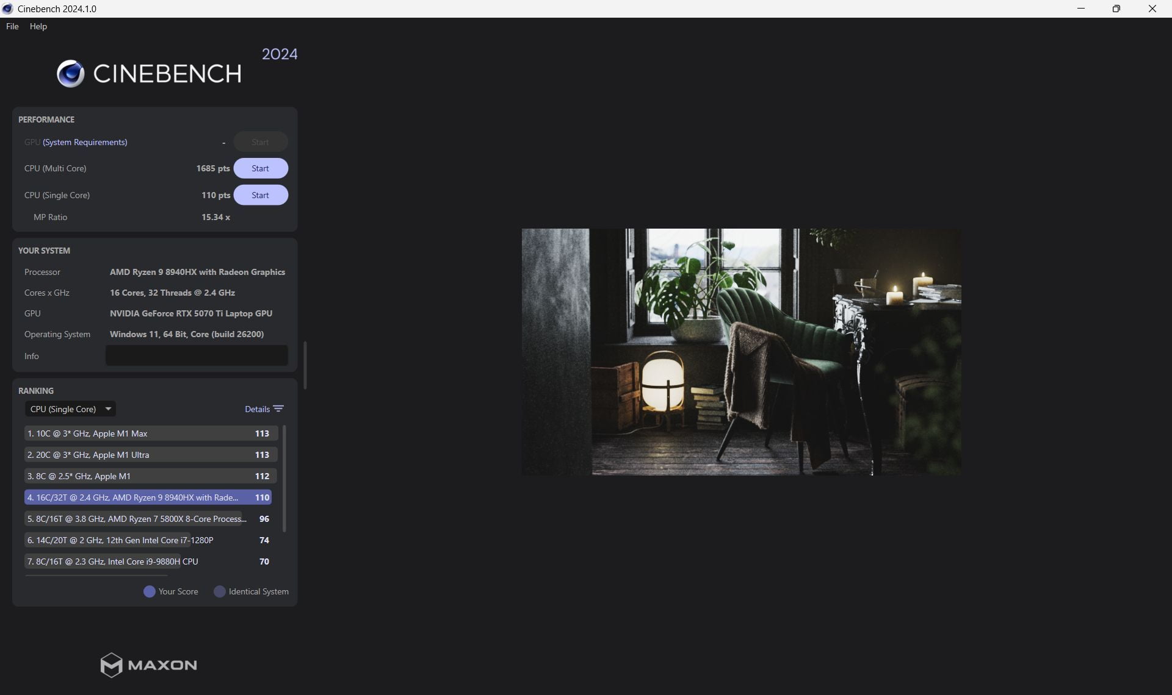Select the Intel Core i7-1280P ranking row
This screenshot has width=1172, height=695.
pyautogui.click(x=148, y=540)
